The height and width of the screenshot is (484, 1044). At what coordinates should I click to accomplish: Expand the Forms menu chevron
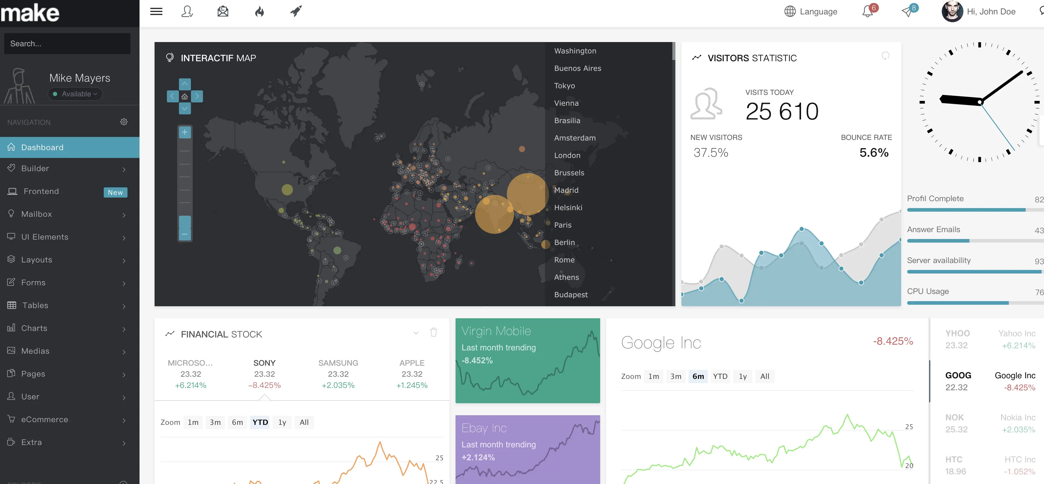coord(124,284)
